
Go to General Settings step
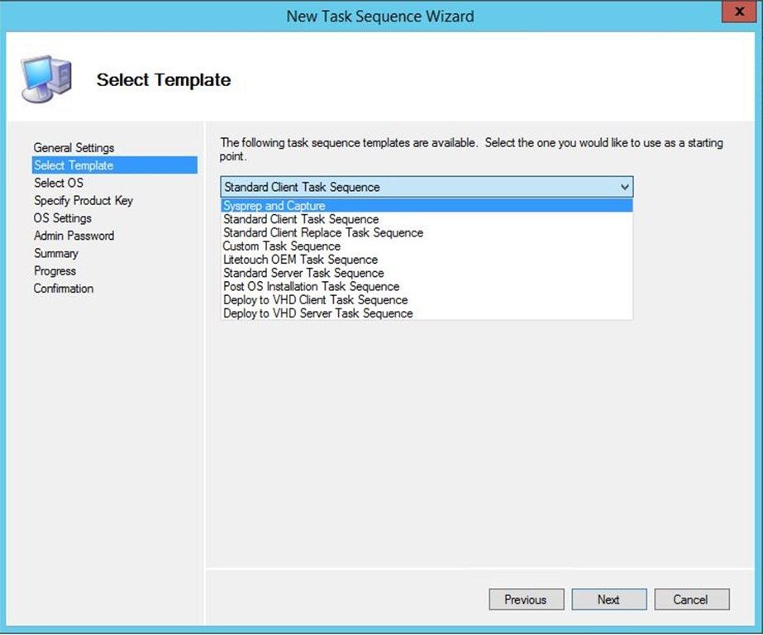pyautogui.click(x=74, y=147)
